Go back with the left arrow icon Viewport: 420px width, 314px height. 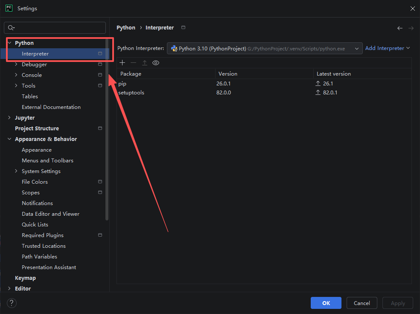pos(400,28)
